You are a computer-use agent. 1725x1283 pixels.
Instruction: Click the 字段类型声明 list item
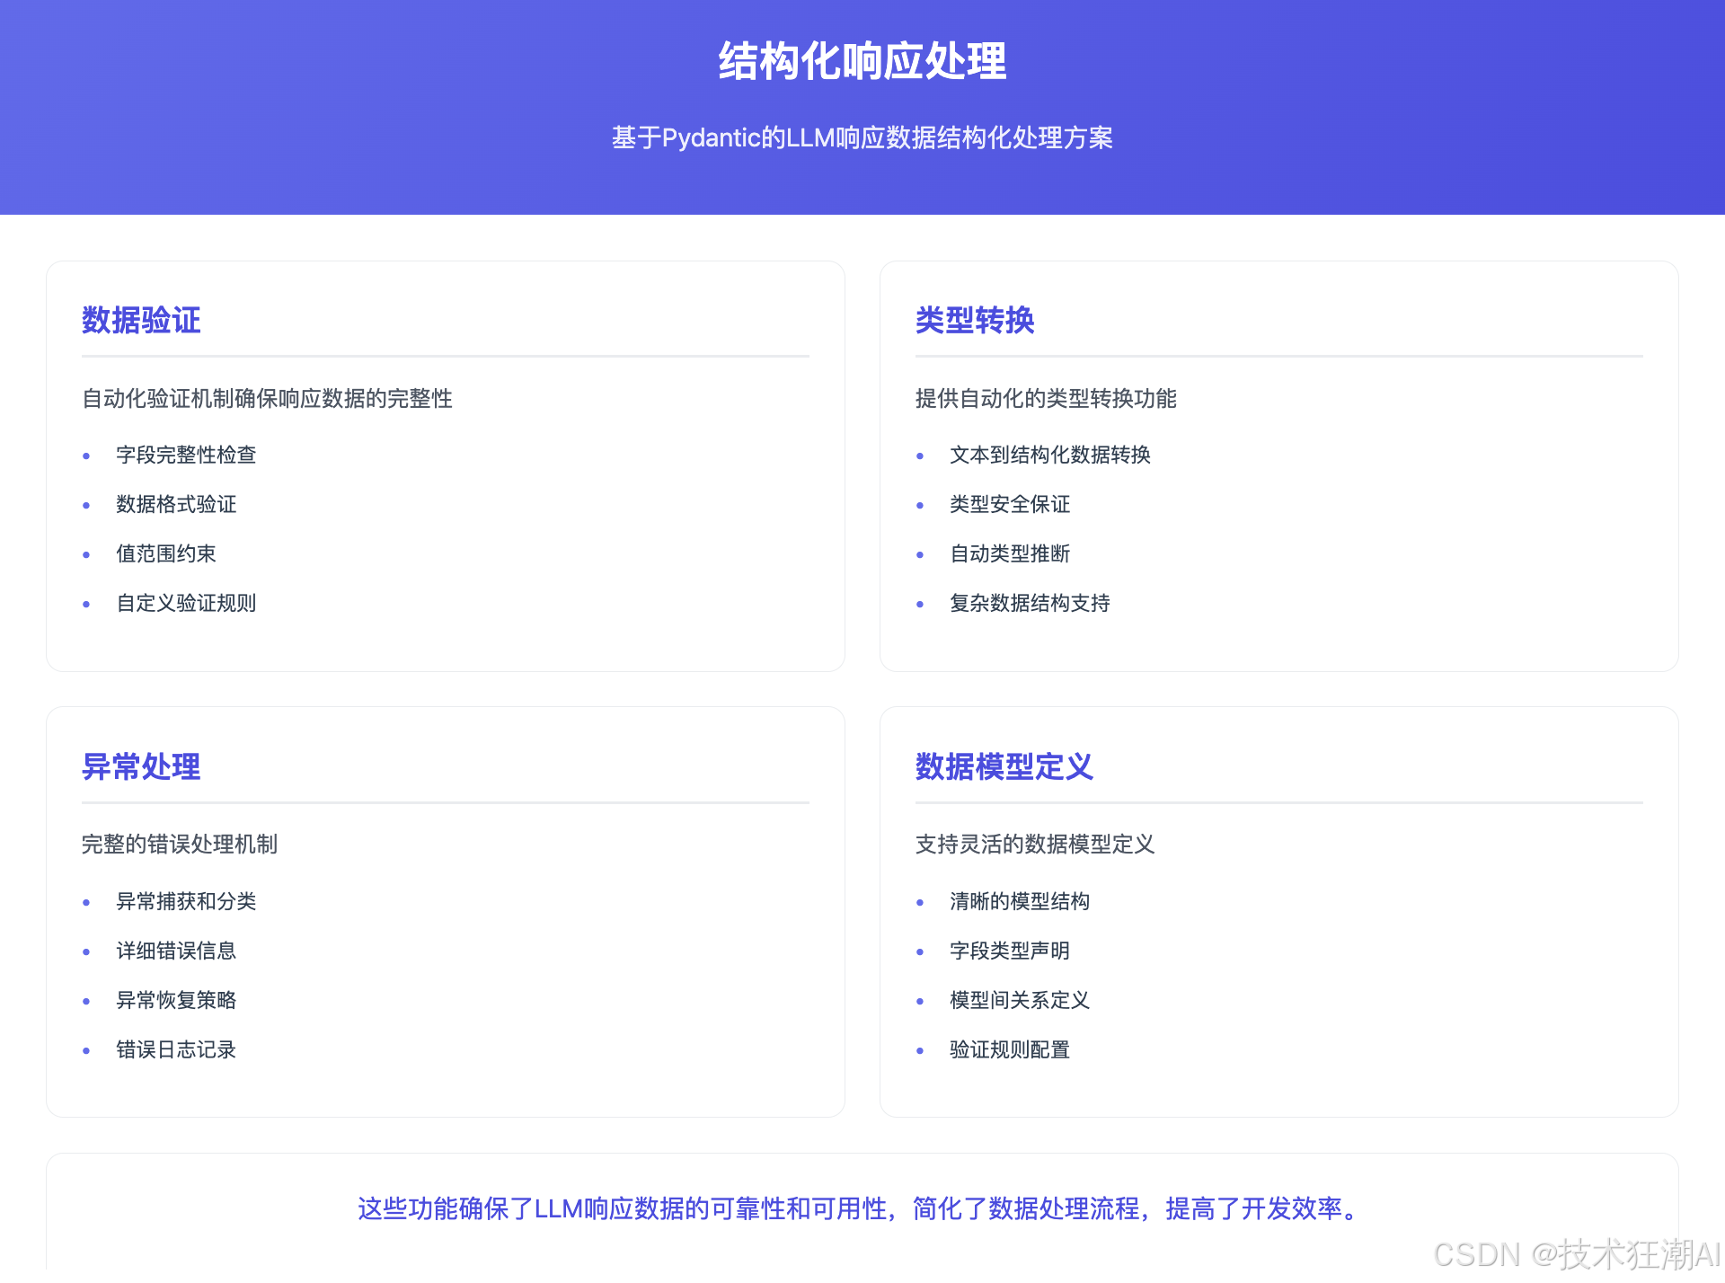coord(1010,951)
